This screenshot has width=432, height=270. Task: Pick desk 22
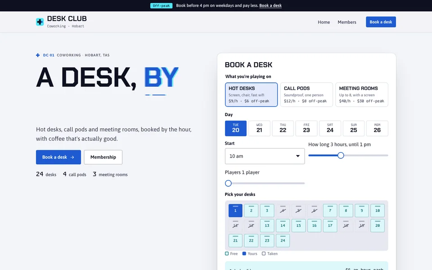tap(251, 240)
